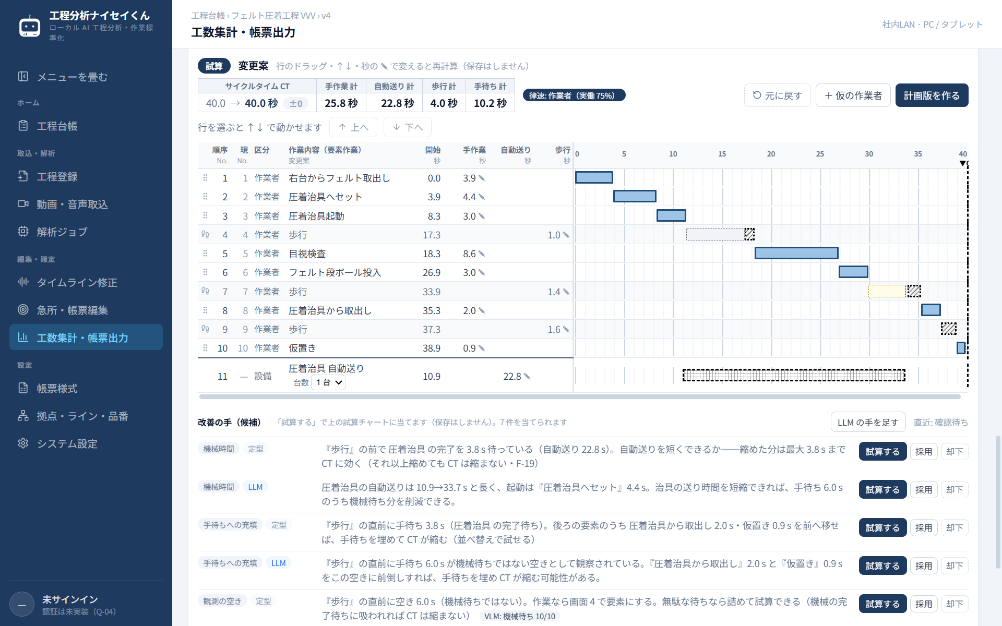
Task: Click the 律速: 作業者 (実働 75%) badge
Action: click(x=574, y=95)
